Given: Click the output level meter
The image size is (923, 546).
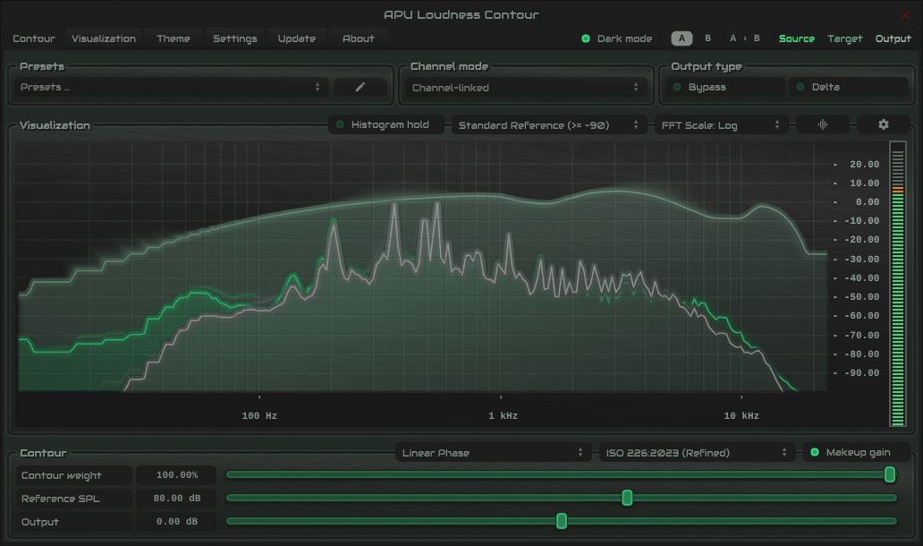Looking at the screenshot, I should (898, 284).
